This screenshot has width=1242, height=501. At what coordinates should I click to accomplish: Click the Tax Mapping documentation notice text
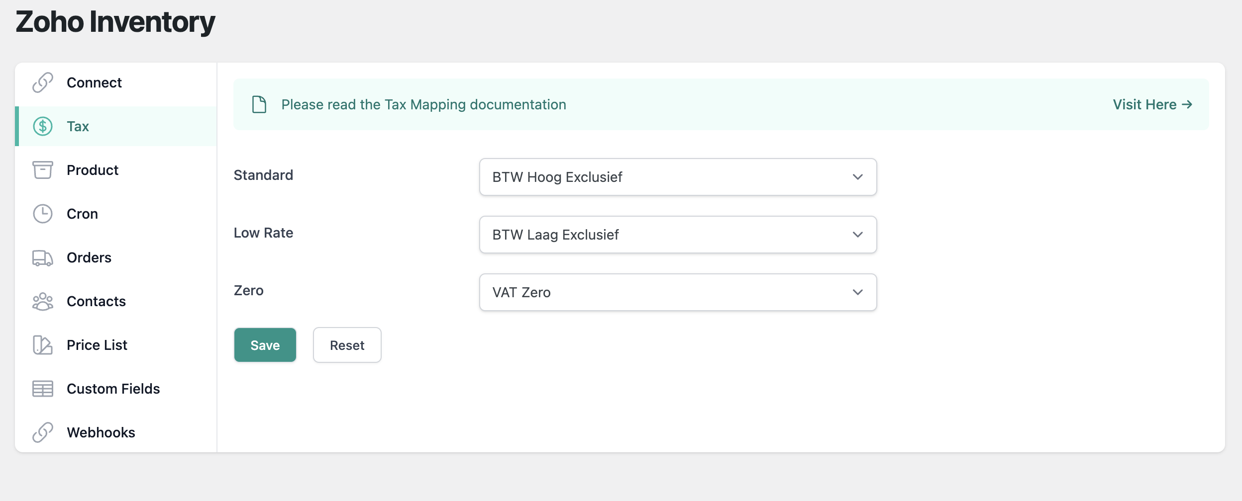(424, 104)
